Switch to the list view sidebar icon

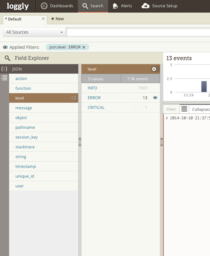[4, 77]
